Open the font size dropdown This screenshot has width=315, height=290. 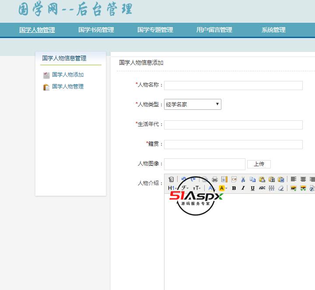pos(197,188)
